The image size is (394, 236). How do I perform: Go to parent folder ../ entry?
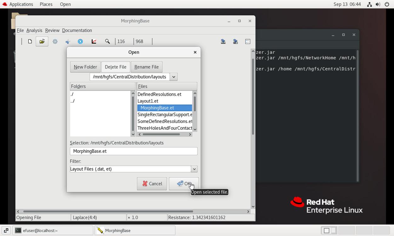(72, 101)
